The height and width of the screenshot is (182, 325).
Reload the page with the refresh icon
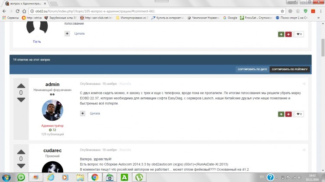coord(18,11)
